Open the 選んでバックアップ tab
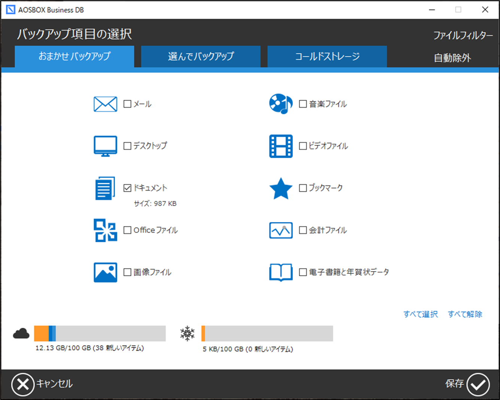Screen dimensions: 500x400 click(x=201, y=56)
